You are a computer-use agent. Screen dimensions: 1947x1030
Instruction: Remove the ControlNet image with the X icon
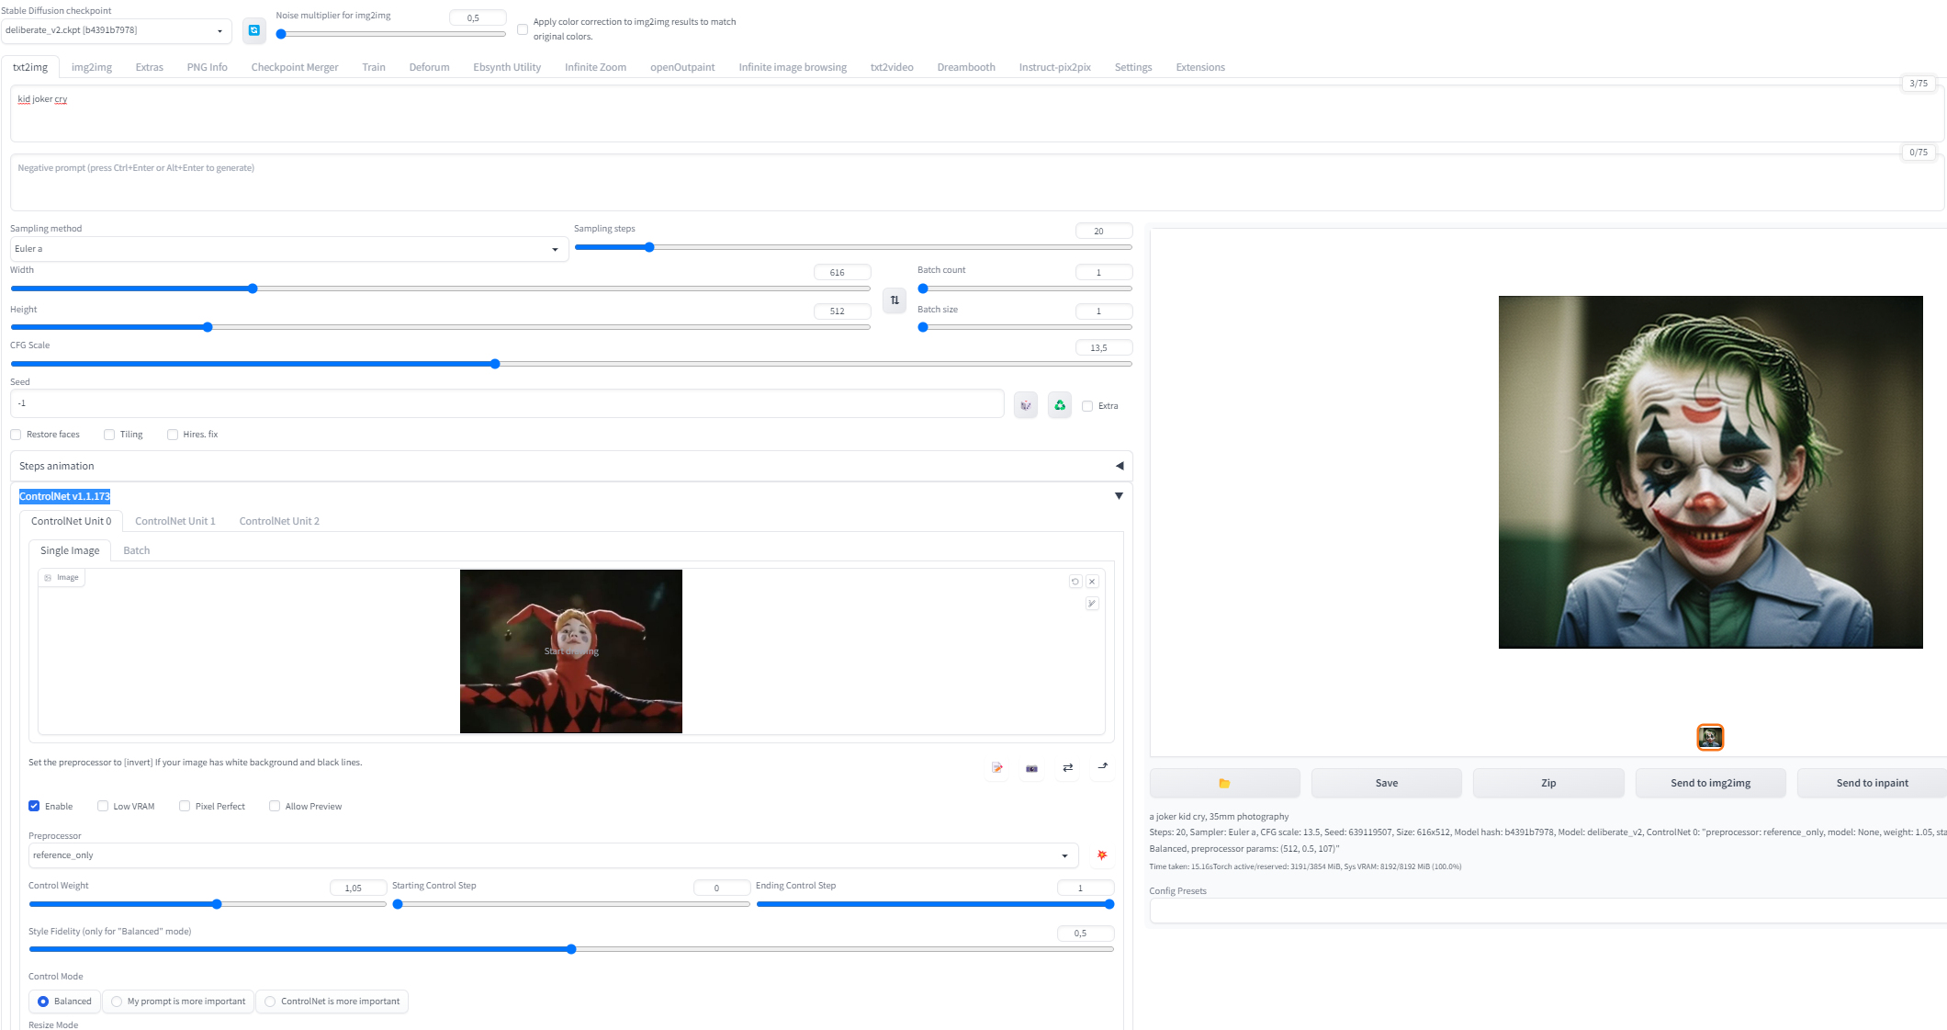(x=1092, y=581)
